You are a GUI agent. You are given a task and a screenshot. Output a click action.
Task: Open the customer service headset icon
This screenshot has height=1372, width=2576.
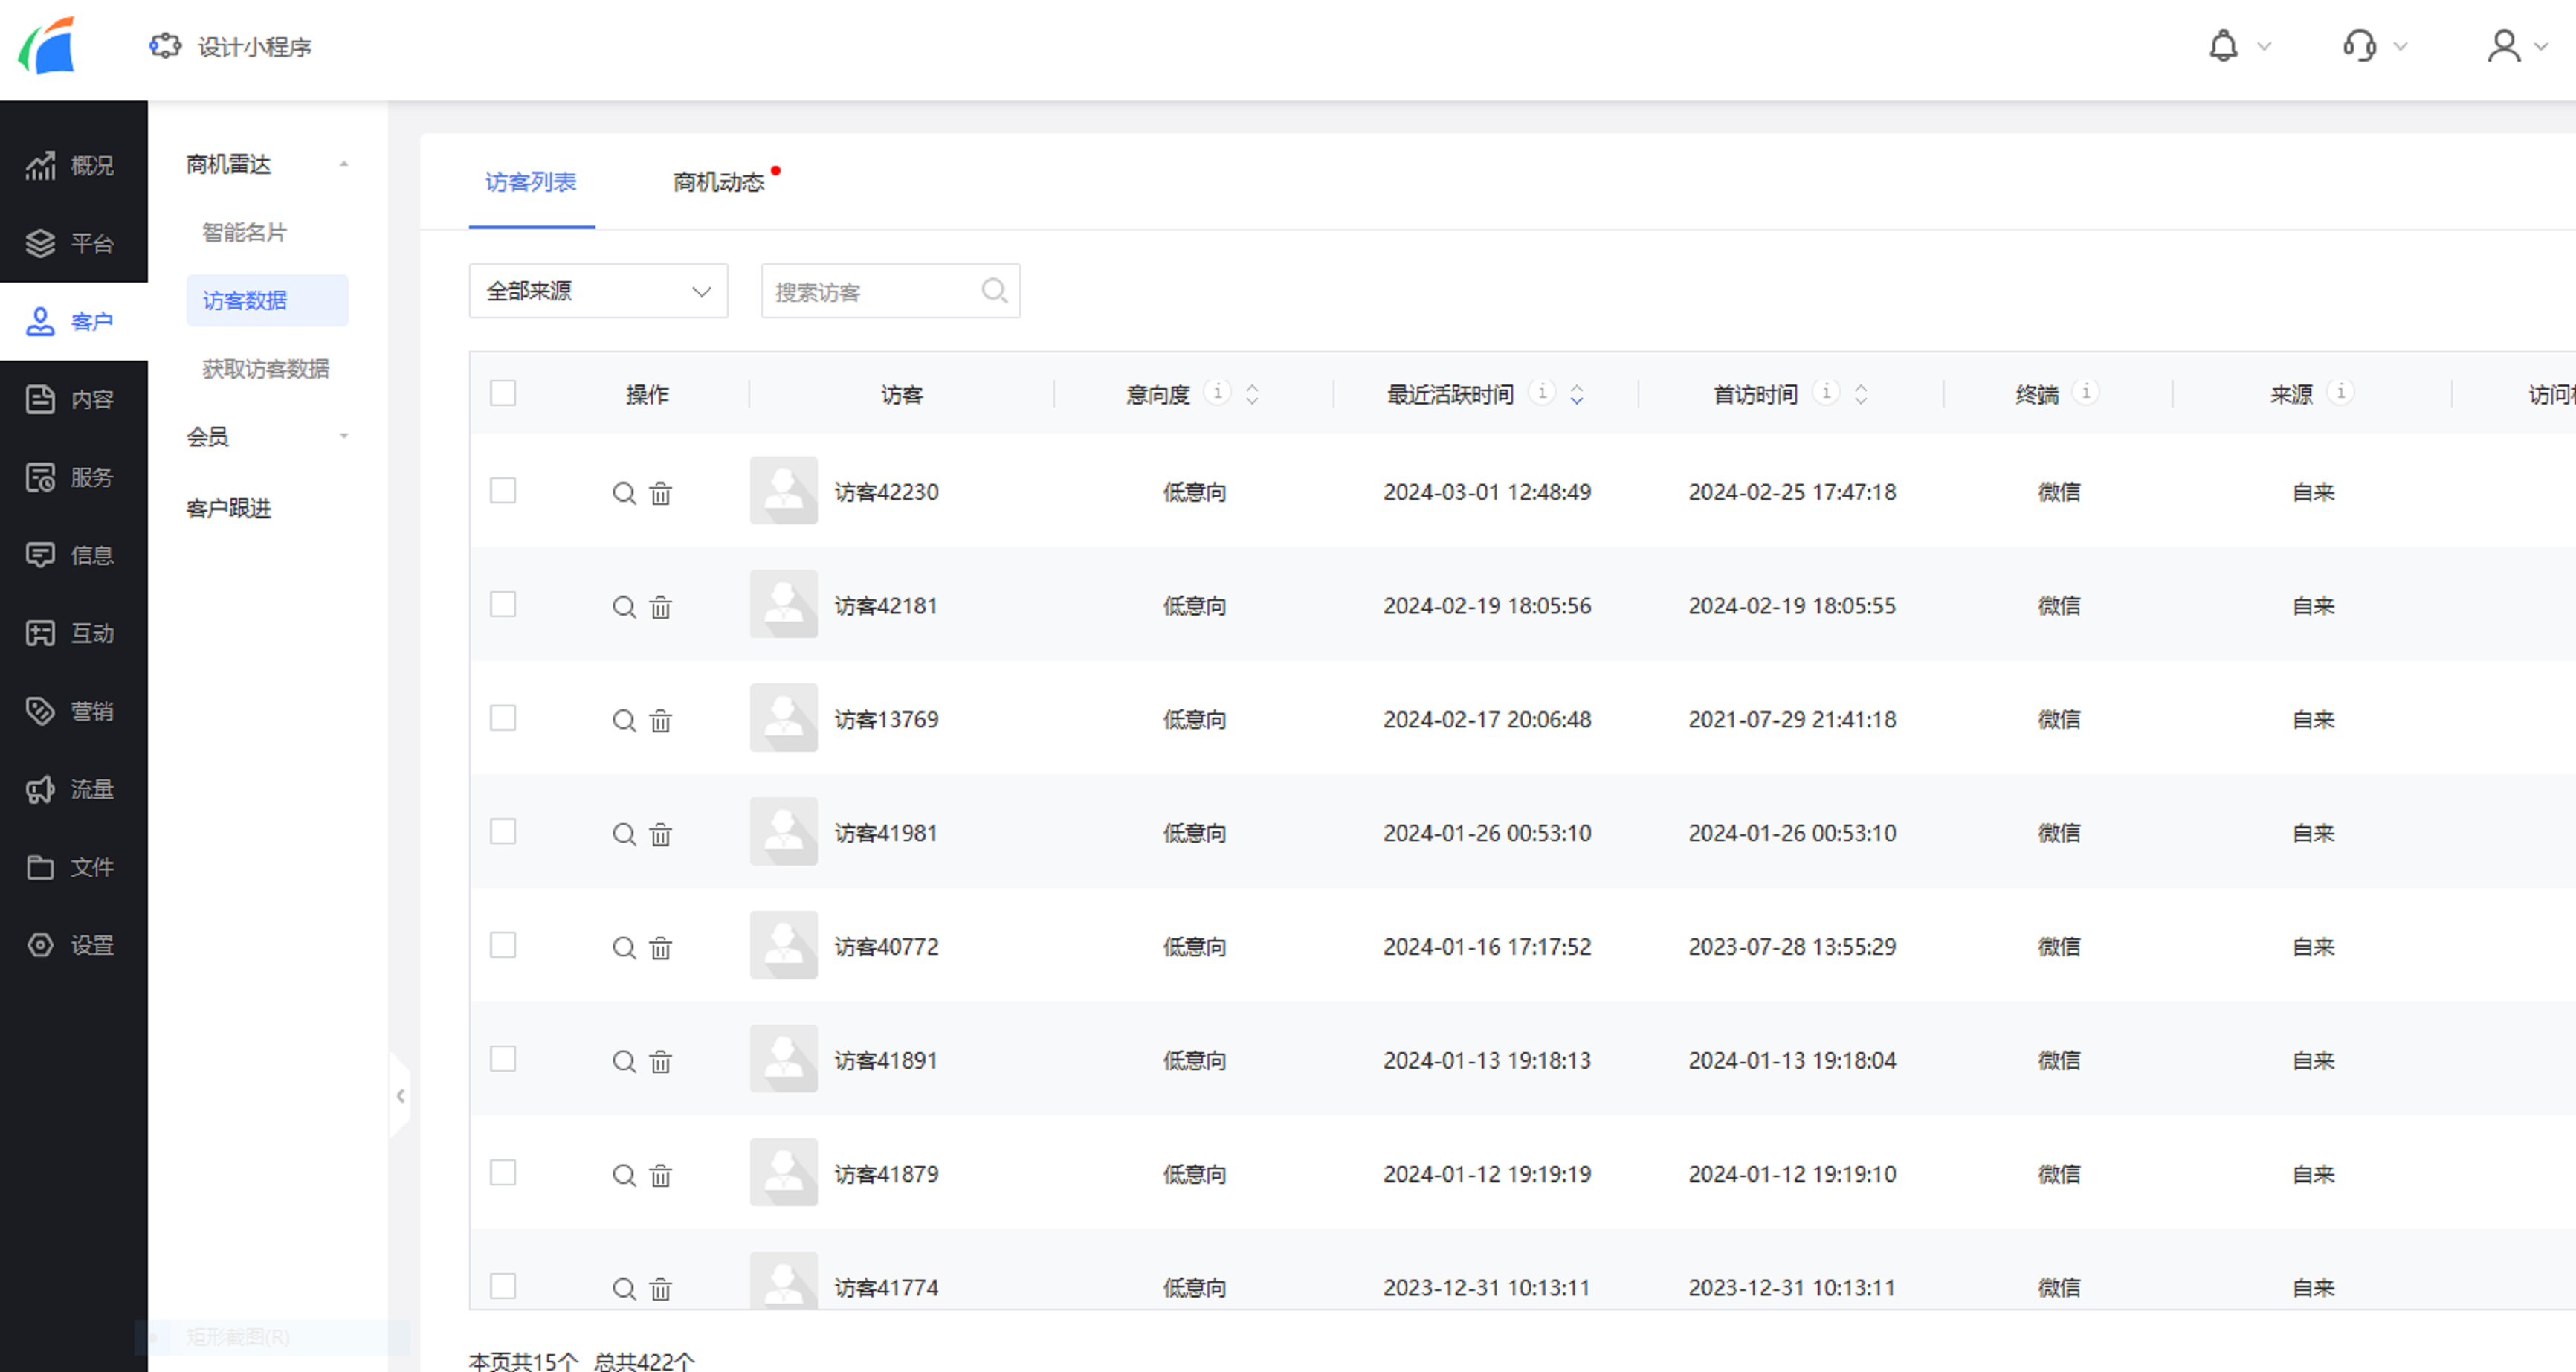tap(2359, 46)
